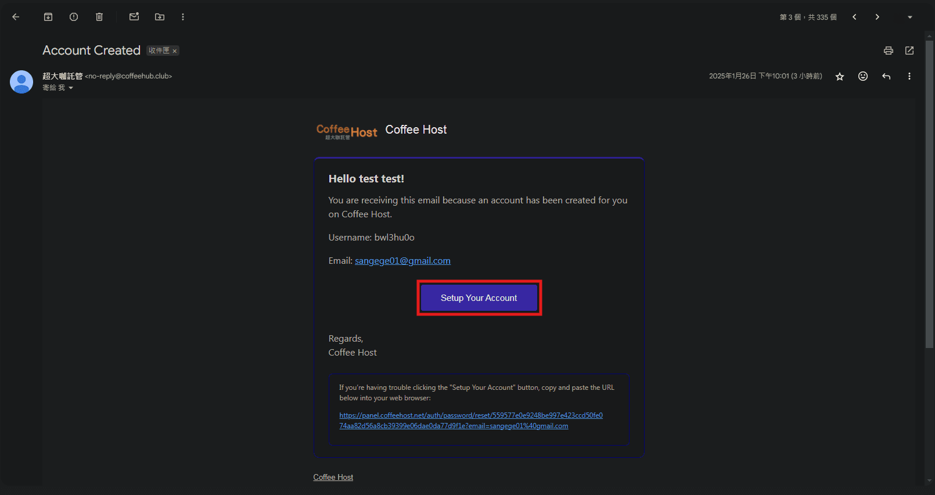Screen dimensions: 935x495
Task: Add an emoji reaction to the message
Action: point(863,76)
